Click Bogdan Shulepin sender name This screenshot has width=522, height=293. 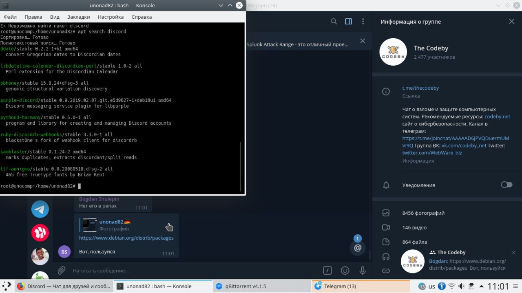tap(99, 199)
